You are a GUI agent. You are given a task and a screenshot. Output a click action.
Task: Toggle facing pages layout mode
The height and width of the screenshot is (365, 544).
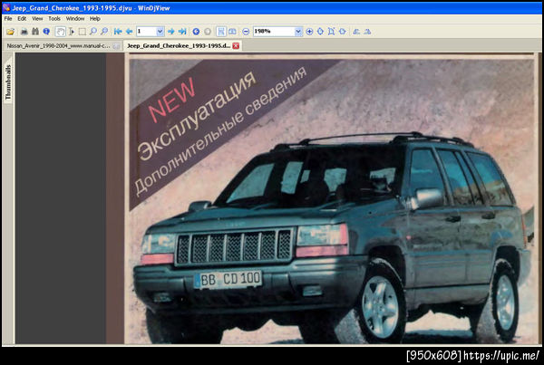(232, 32)
